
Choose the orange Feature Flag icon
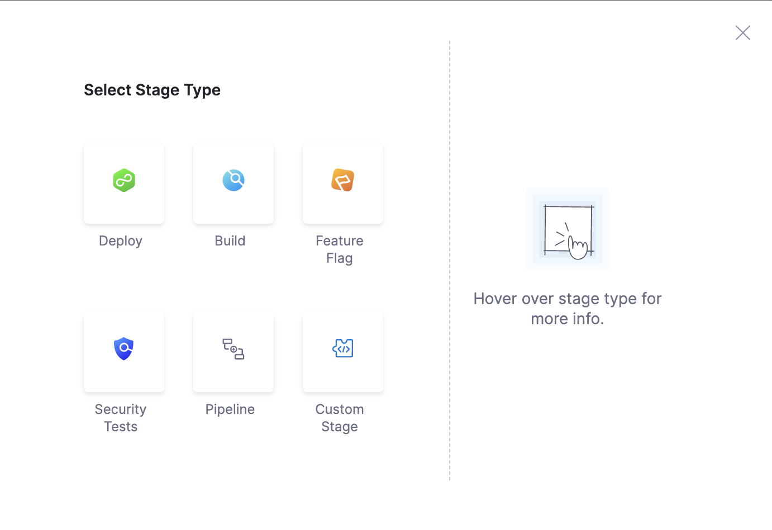click(343, 180)
